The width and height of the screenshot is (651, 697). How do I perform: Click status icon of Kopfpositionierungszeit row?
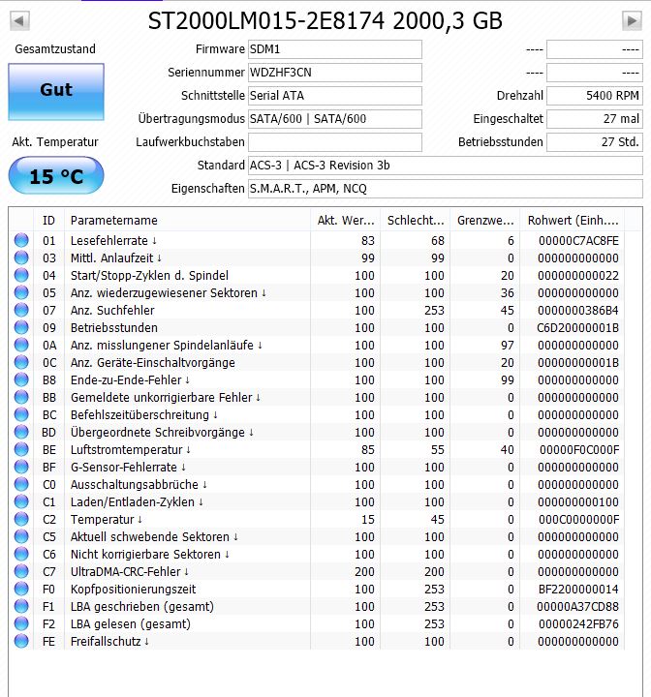[21, 589]
